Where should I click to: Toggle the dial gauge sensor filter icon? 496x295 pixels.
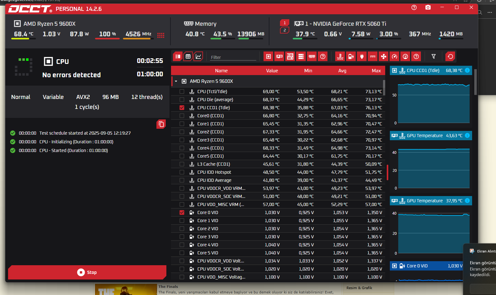(405, 56)
